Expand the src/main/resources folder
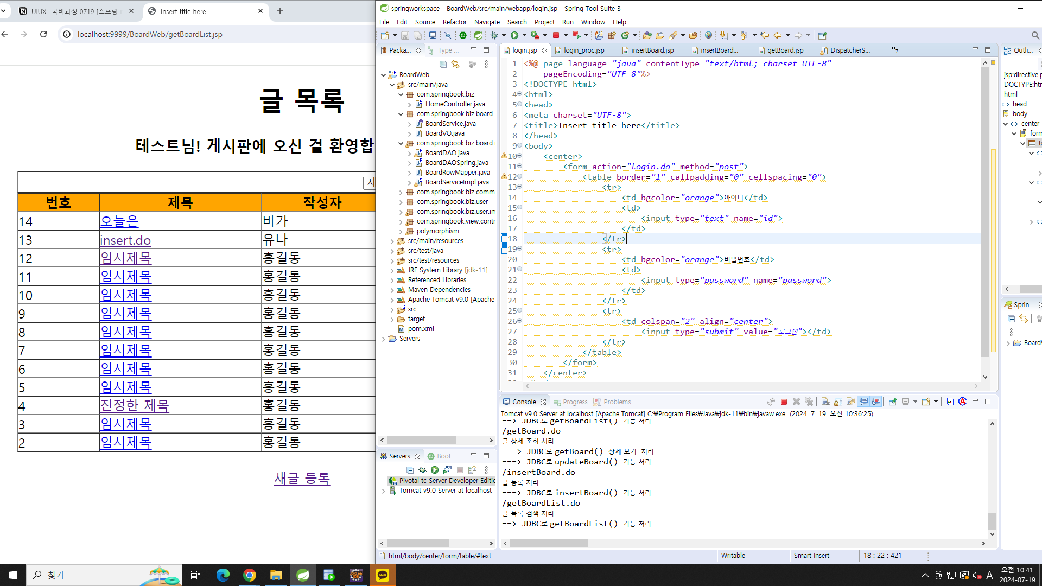The image size is (1042, 586). pyautogui.click(x=392, y=241)
